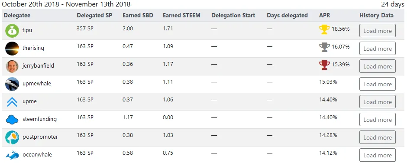Viewport: 407px width, 163px height.
Task: Click the Earned STEEM column header
Action: (181, 15)
